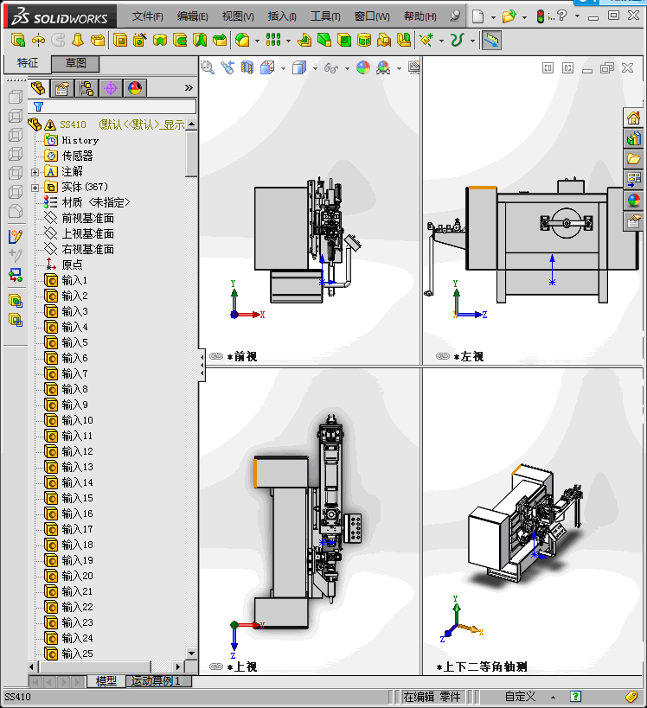Open the 编辑(E) menu
Screen dimensions: 647x708
[x=193, y=16]
